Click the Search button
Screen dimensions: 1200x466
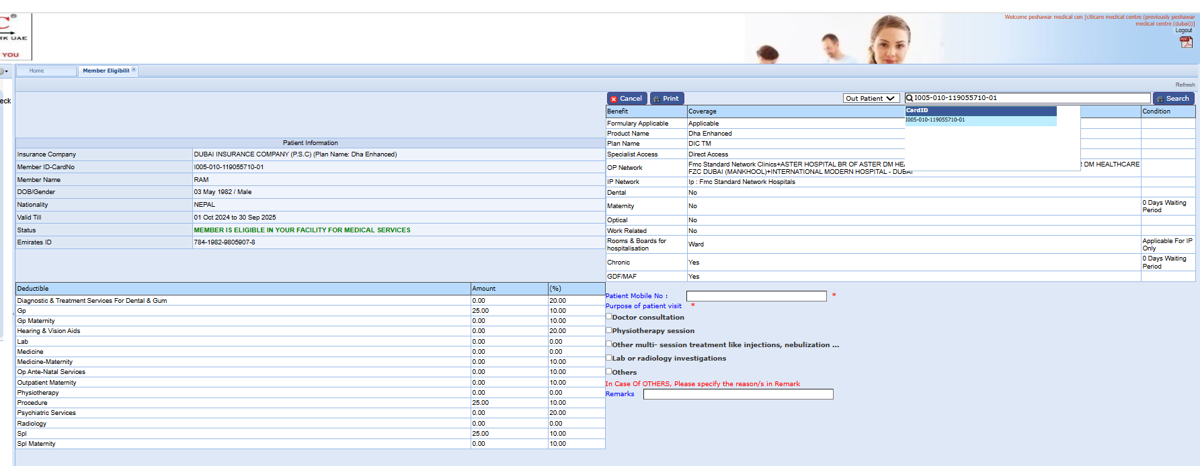pyautogui.click(x=1173, y=99)
